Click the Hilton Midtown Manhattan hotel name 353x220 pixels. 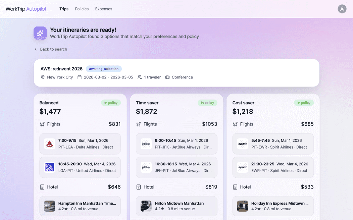179,203
